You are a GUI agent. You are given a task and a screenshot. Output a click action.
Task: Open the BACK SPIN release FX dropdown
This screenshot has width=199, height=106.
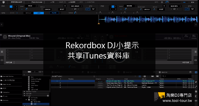(x=175, y=6)
